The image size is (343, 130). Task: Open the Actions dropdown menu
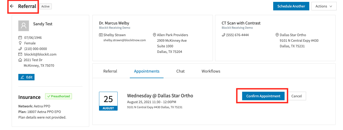pos(324,6)
